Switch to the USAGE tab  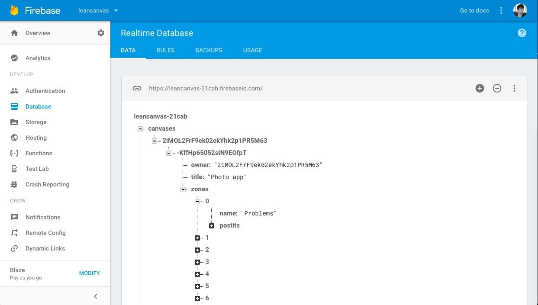pos(253,50)
